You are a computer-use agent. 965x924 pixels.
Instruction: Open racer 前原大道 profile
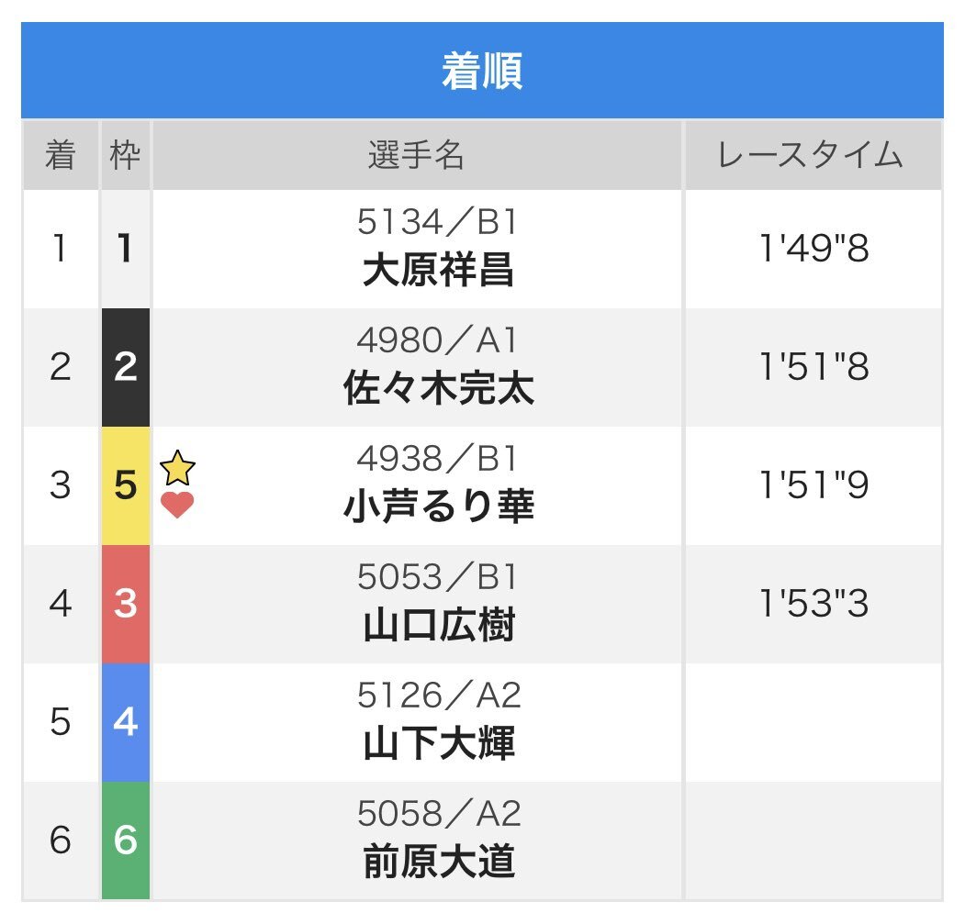pos(438,862)
